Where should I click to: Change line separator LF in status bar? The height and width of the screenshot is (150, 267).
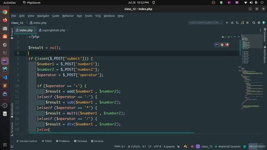pos(150,146)
